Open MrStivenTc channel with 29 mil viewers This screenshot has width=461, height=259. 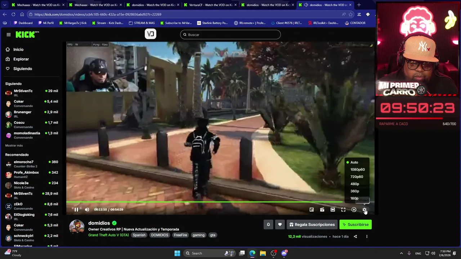tap(32, 93)
